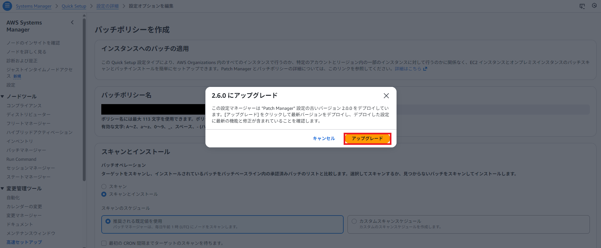Open the CloudShell icon in top bar
Image resolution: width=601 pixels, height=248 pixels.
coord(582,6)
